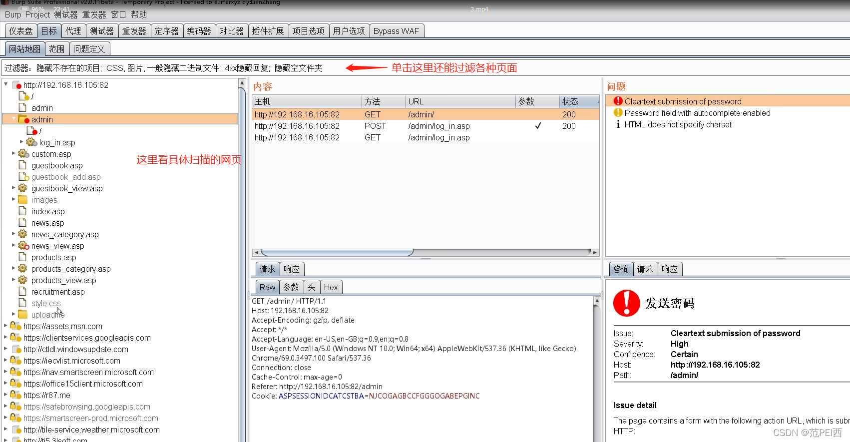Collapse the http://192.168.16.105:82 tree node

click(x=6, y=84)
